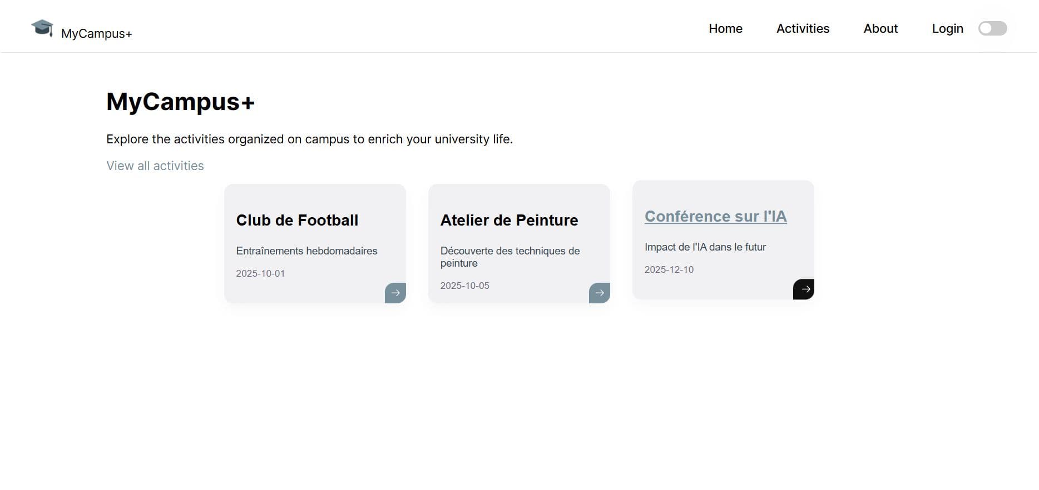Viewport: 1039px width, 490px height.
Task: Click the 2025-12-10 date on conference card
Action: pos(669,269)
